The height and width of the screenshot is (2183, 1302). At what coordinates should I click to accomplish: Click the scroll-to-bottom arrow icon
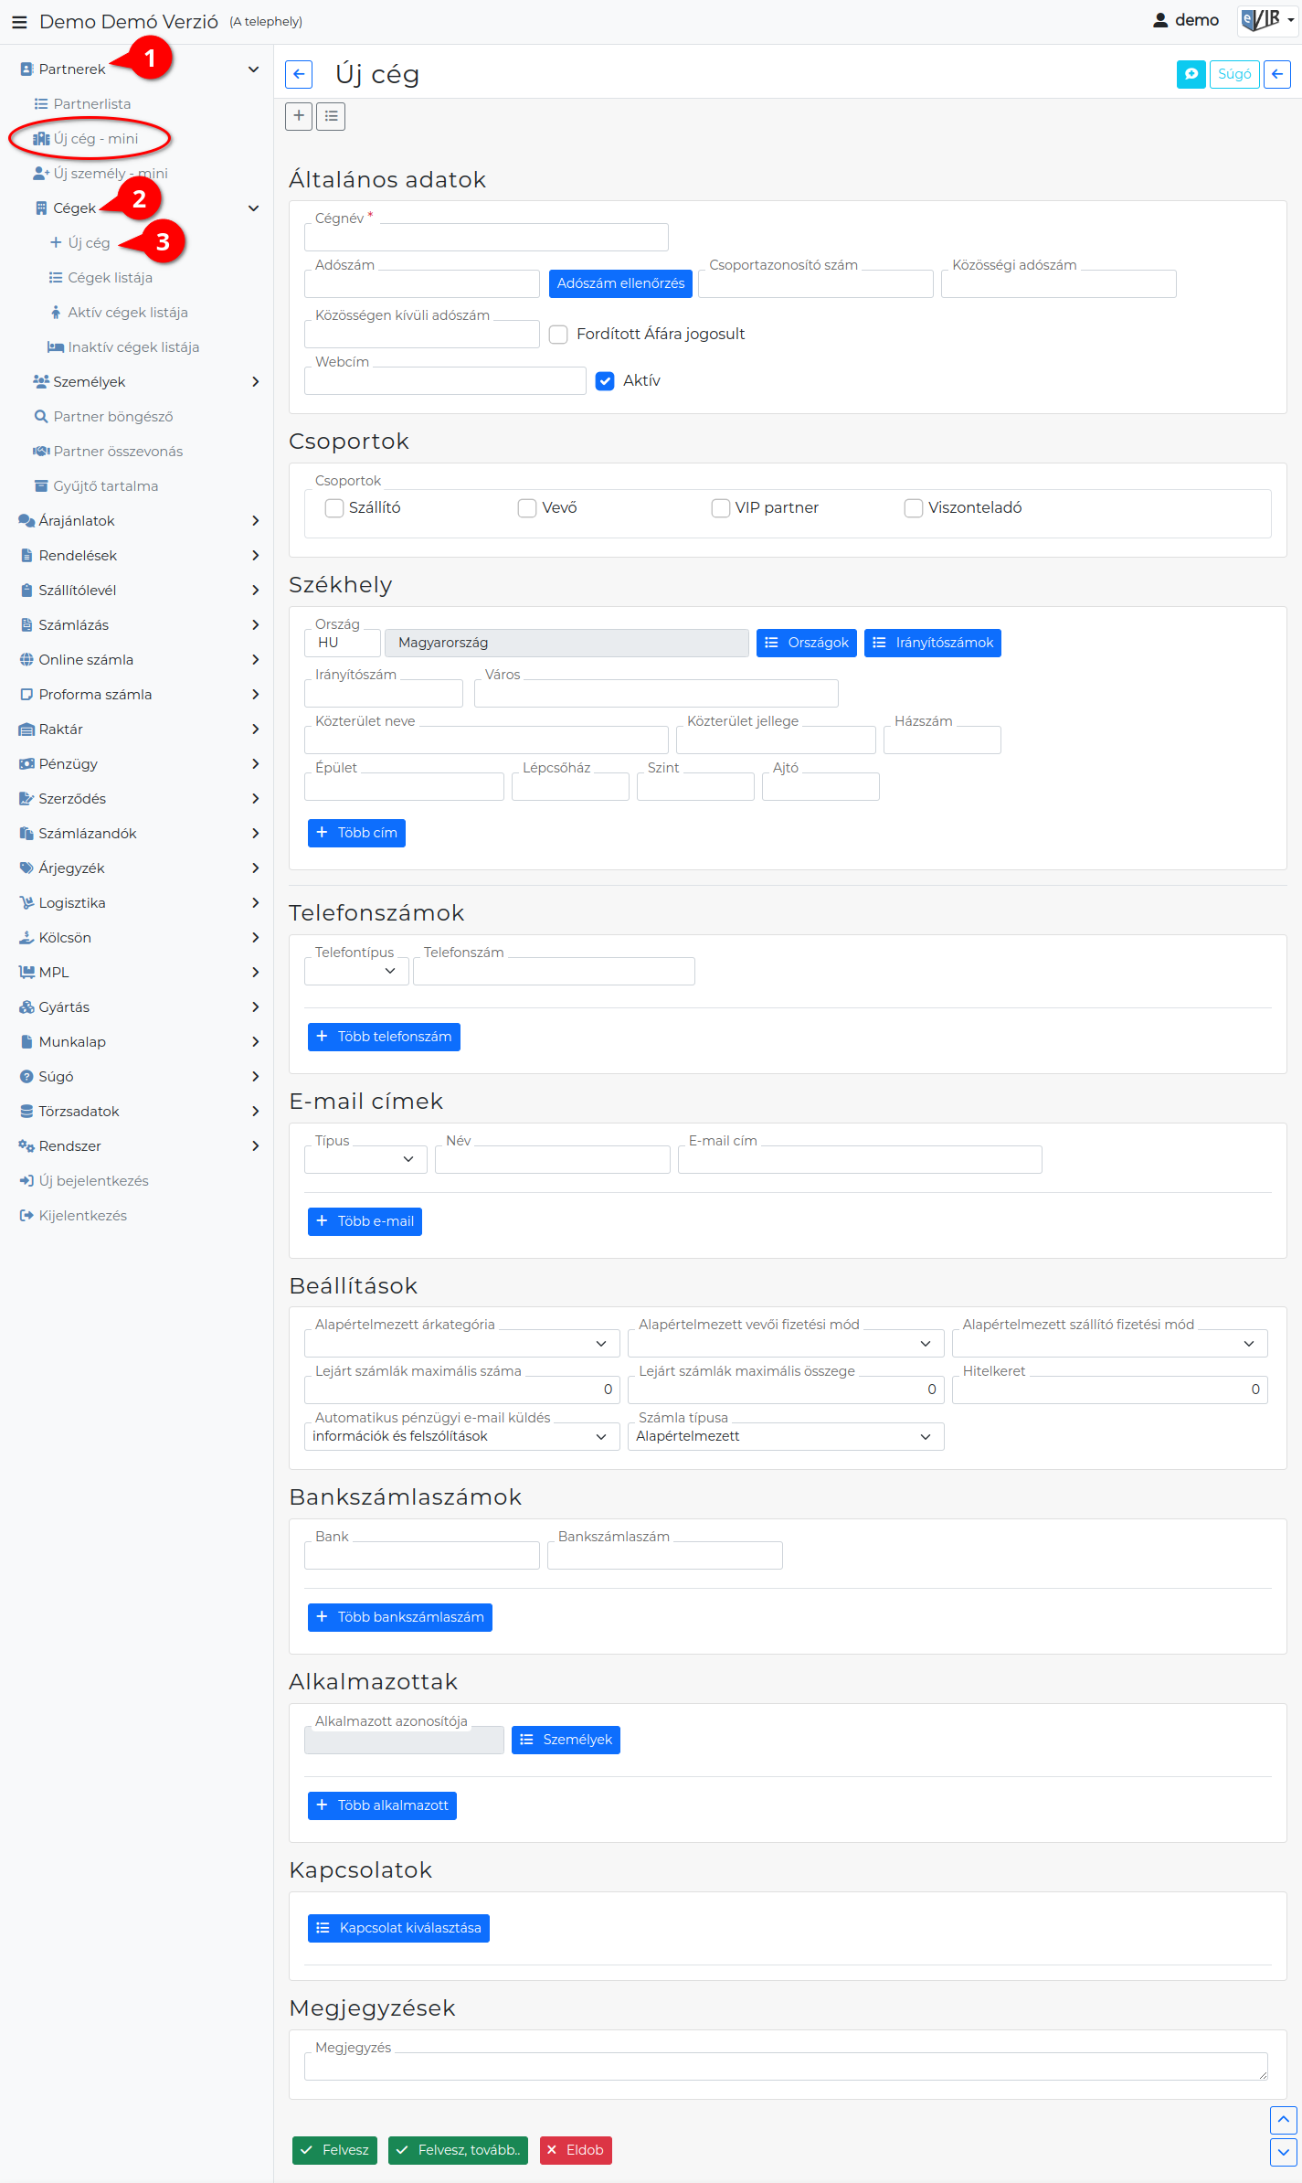point(1283,2152)
